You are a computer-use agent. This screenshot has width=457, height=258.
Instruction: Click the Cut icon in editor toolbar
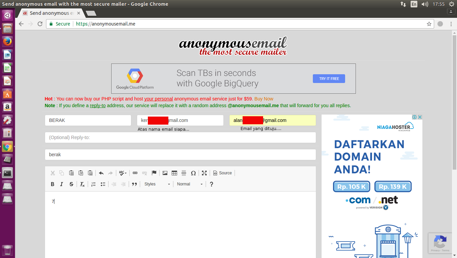[x=53, y=173]
